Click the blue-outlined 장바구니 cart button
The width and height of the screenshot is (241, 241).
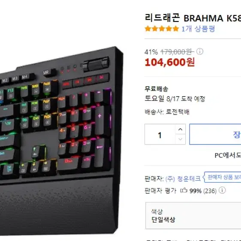pos(215,134)
